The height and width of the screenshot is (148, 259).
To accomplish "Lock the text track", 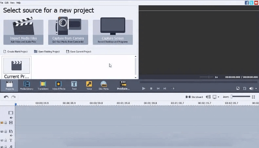I will 6,140.
